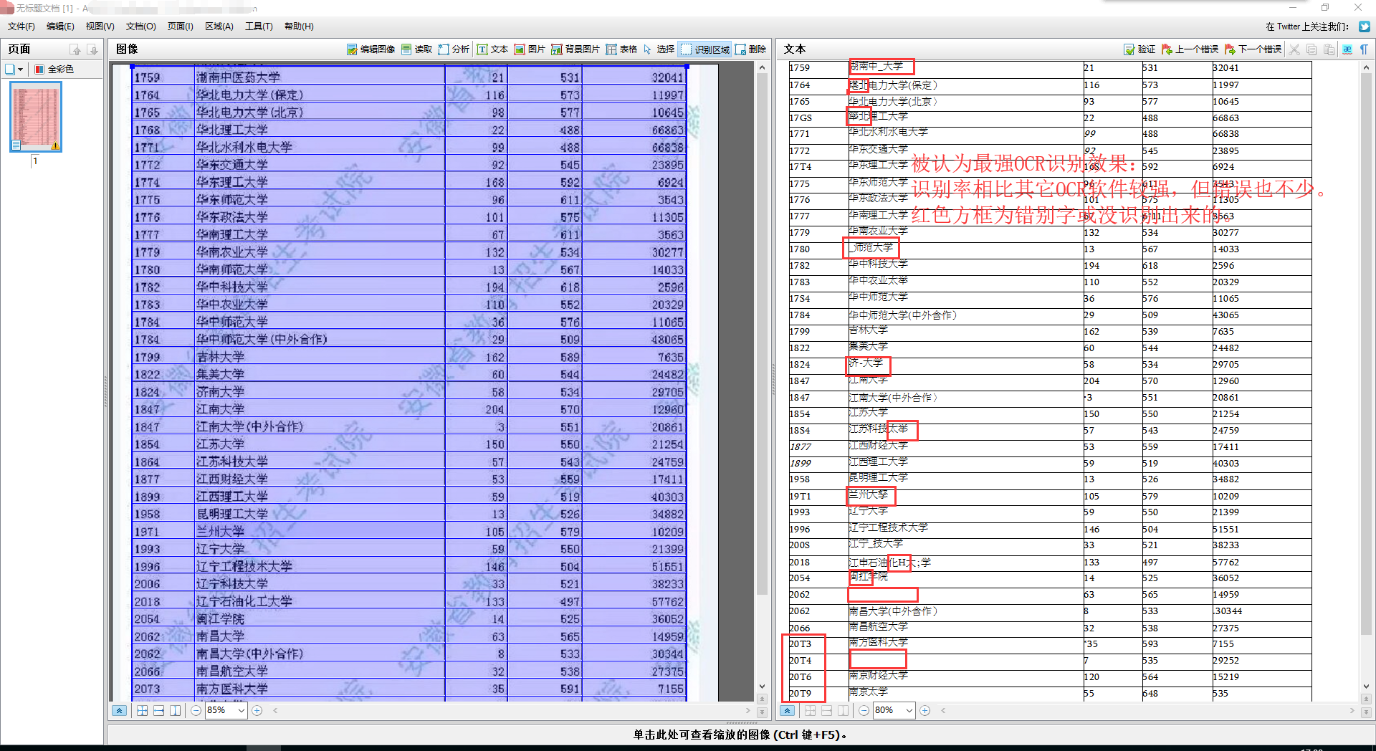Toggle the 识别区域 recognition area tool
1376x751 pixels.
(705, 49)
